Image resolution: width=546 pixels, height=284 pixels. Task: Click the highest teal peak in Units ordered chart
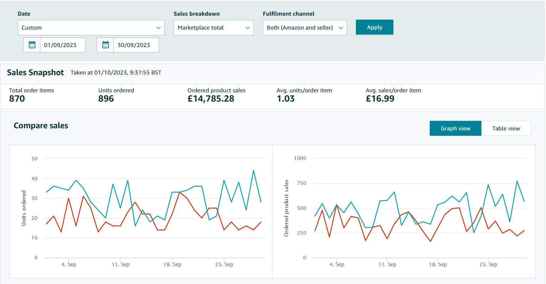(254, 171)
